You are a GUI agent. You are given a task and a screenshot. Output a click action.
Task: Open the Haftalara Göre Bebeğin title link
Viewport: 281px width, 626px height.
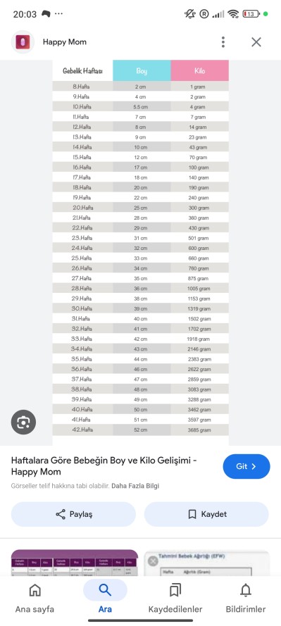click(x=104, y=466)
